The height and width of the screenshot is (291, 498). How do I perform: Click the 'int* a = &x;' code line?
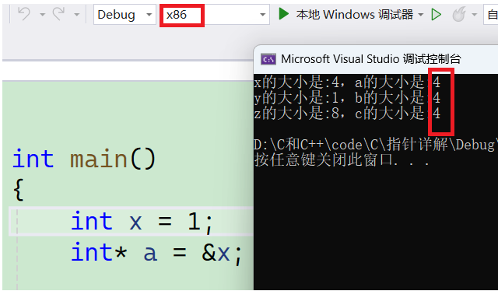coord(157,253)
